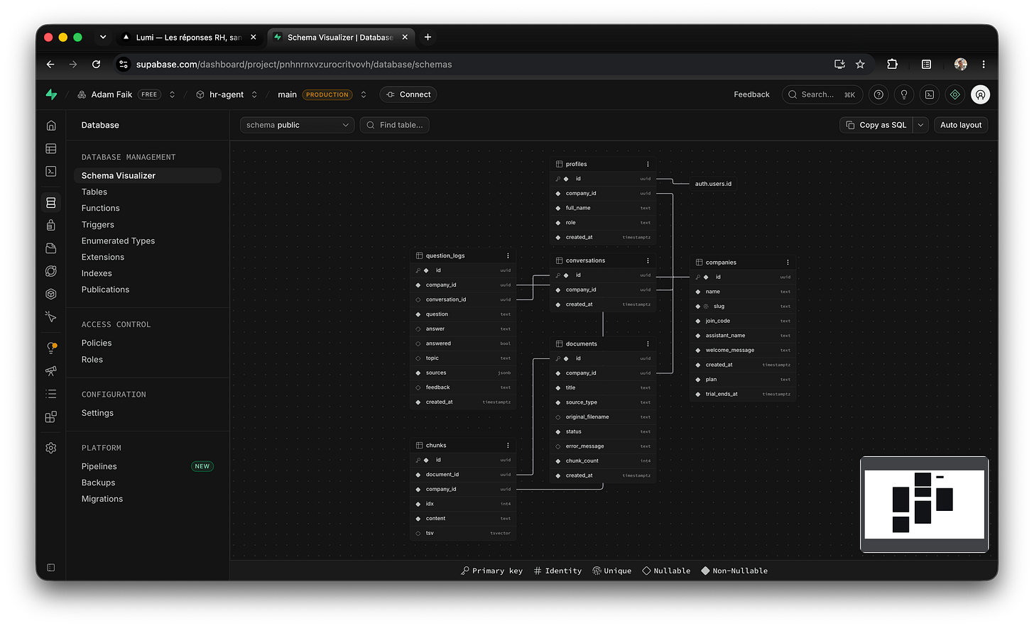Click the Auto layout button
This screenshot has height=628, width=1034.
961,125
